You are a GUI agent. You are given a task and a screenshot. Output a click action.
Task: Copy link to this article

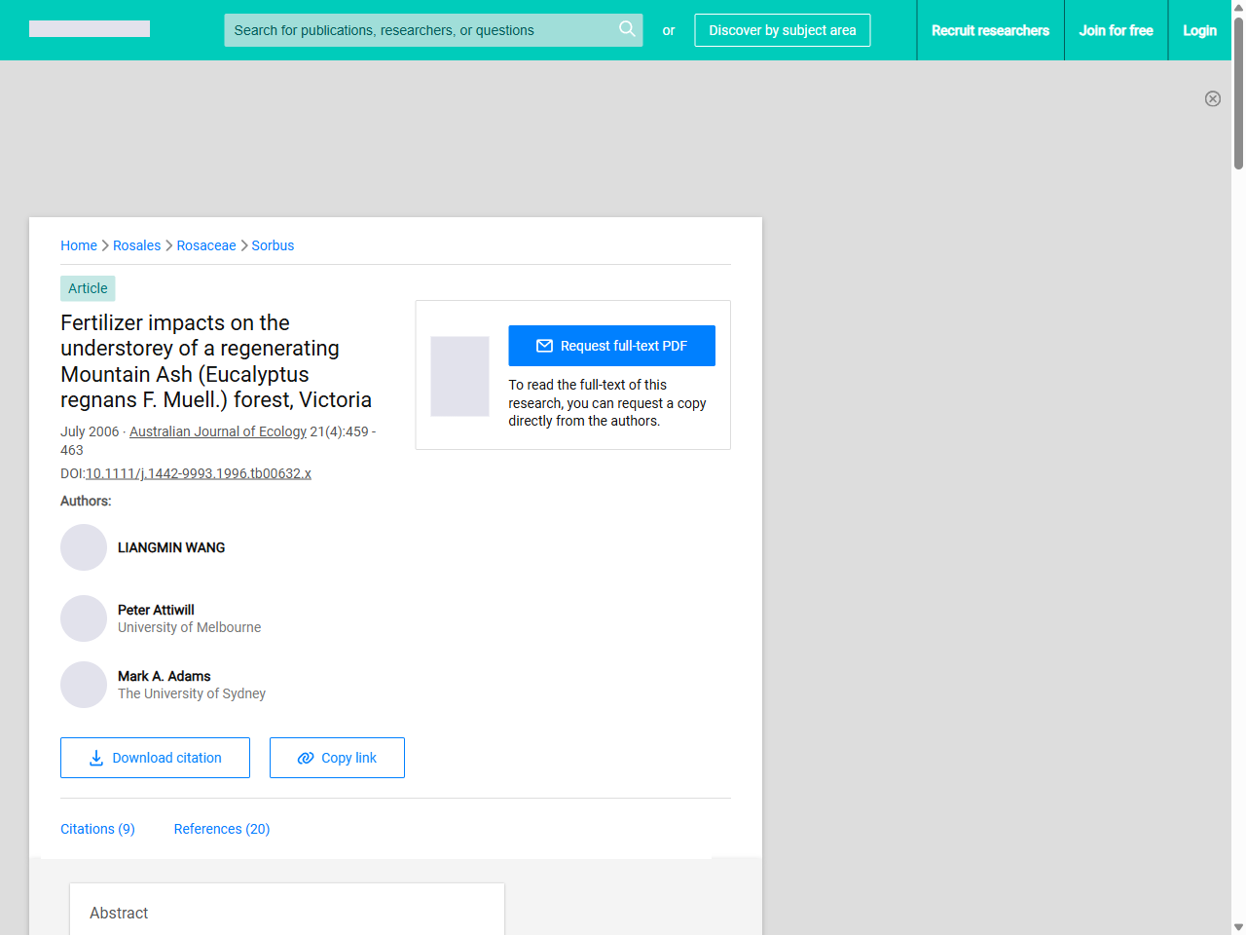(x=337, y=758)
